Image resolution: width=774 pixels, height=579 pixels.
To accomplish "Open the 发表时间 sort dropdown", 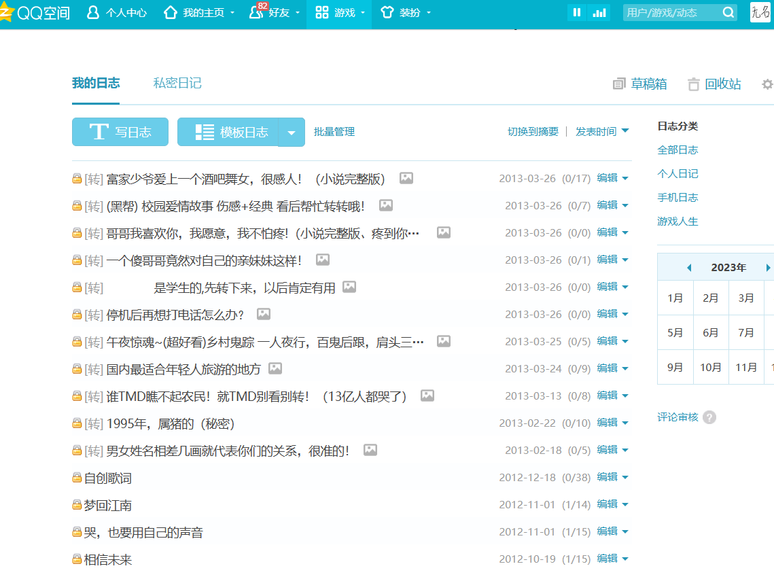I will tap(602, 131).
